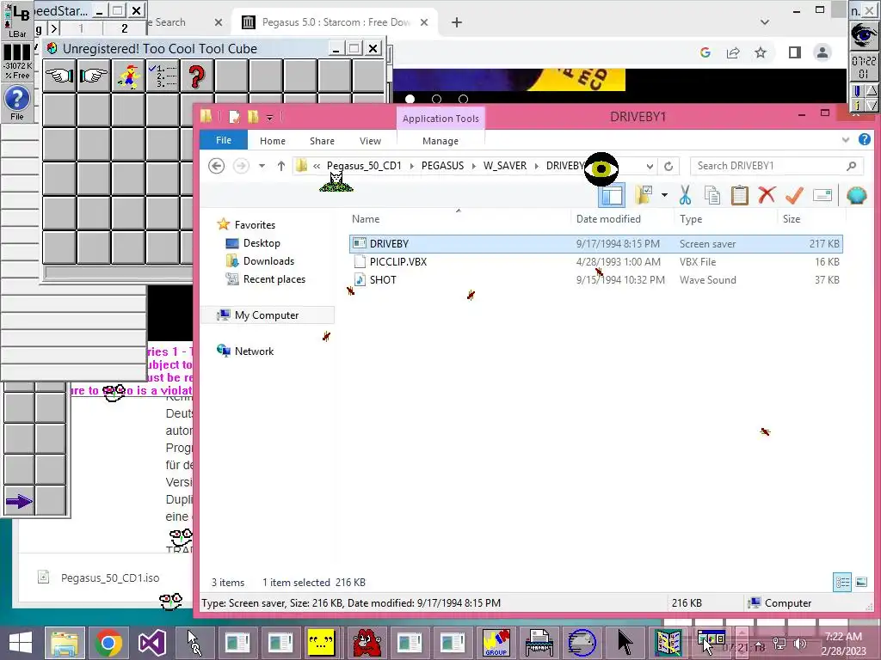881x660 pixels.
Task: Open the folder options dropdown arrow
Action: tap(665, 195)
